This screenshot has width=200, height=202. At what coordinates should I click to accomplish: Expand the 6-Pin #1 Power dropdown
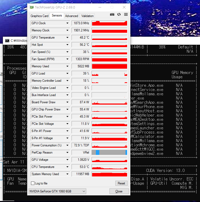[67, 131]
